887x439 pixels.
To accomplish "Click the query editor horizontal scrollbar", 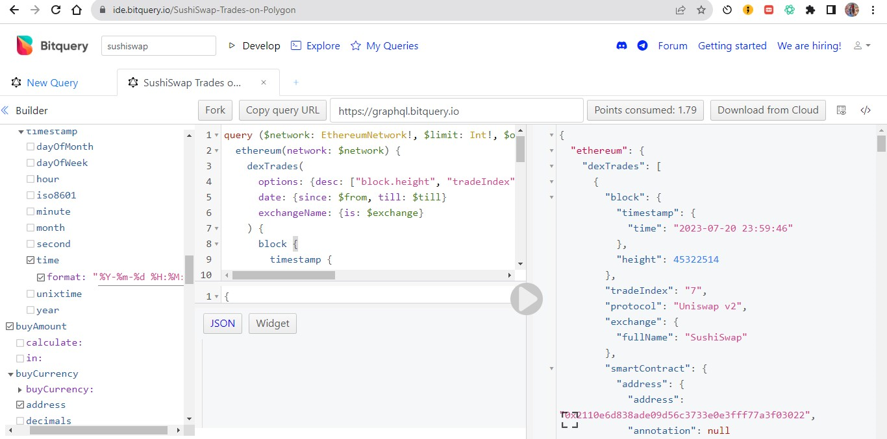I will [x=284, y=276].
